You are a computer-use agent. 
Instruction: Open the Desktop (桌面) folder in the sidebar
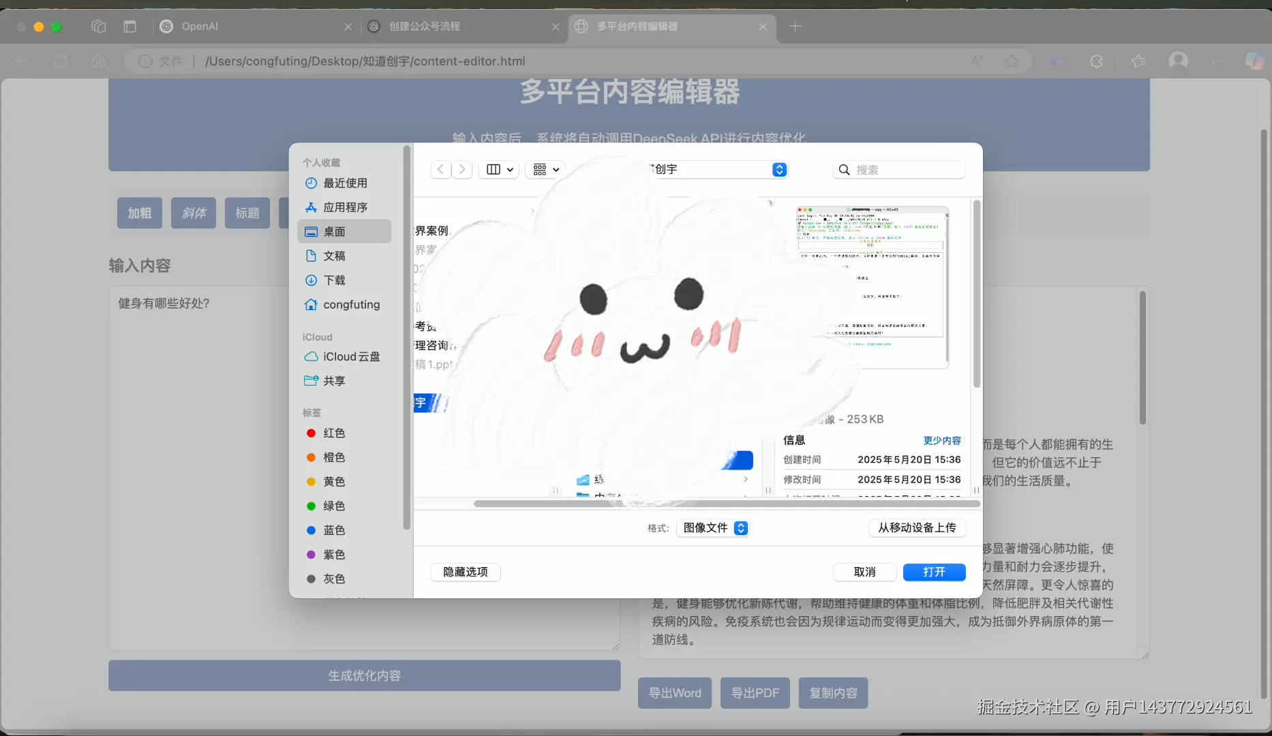click(334, 232)
